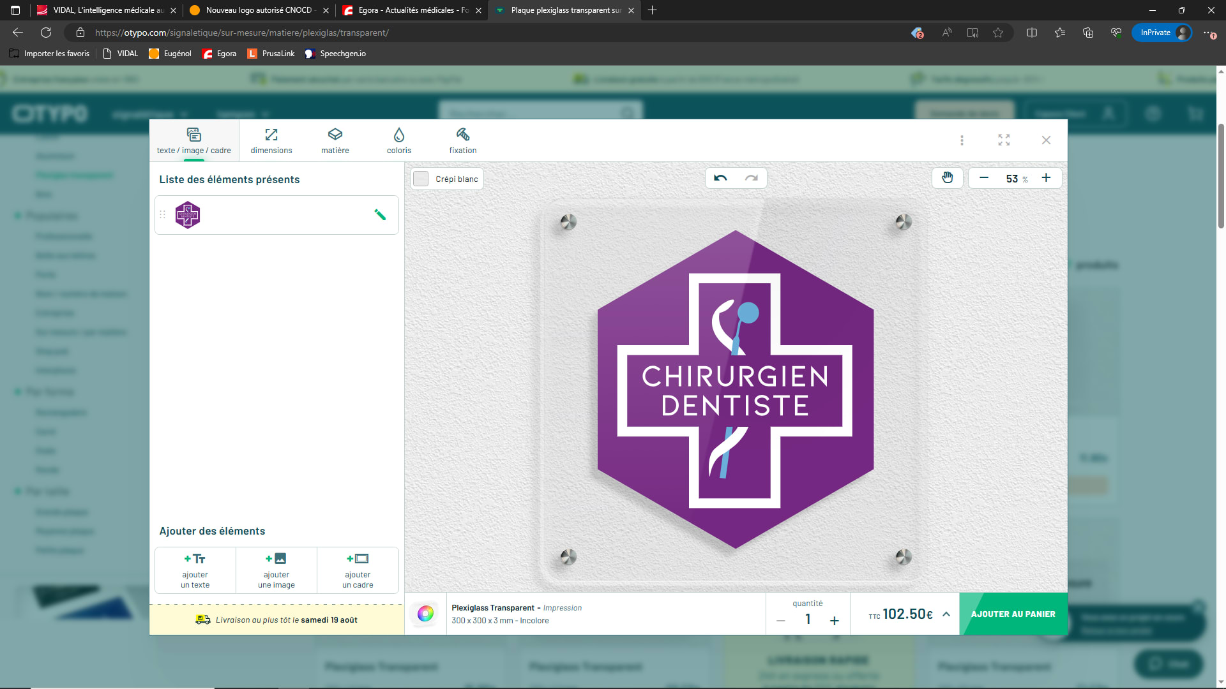
Task: Click the green pencil edit icon
Action: point(380,215)
